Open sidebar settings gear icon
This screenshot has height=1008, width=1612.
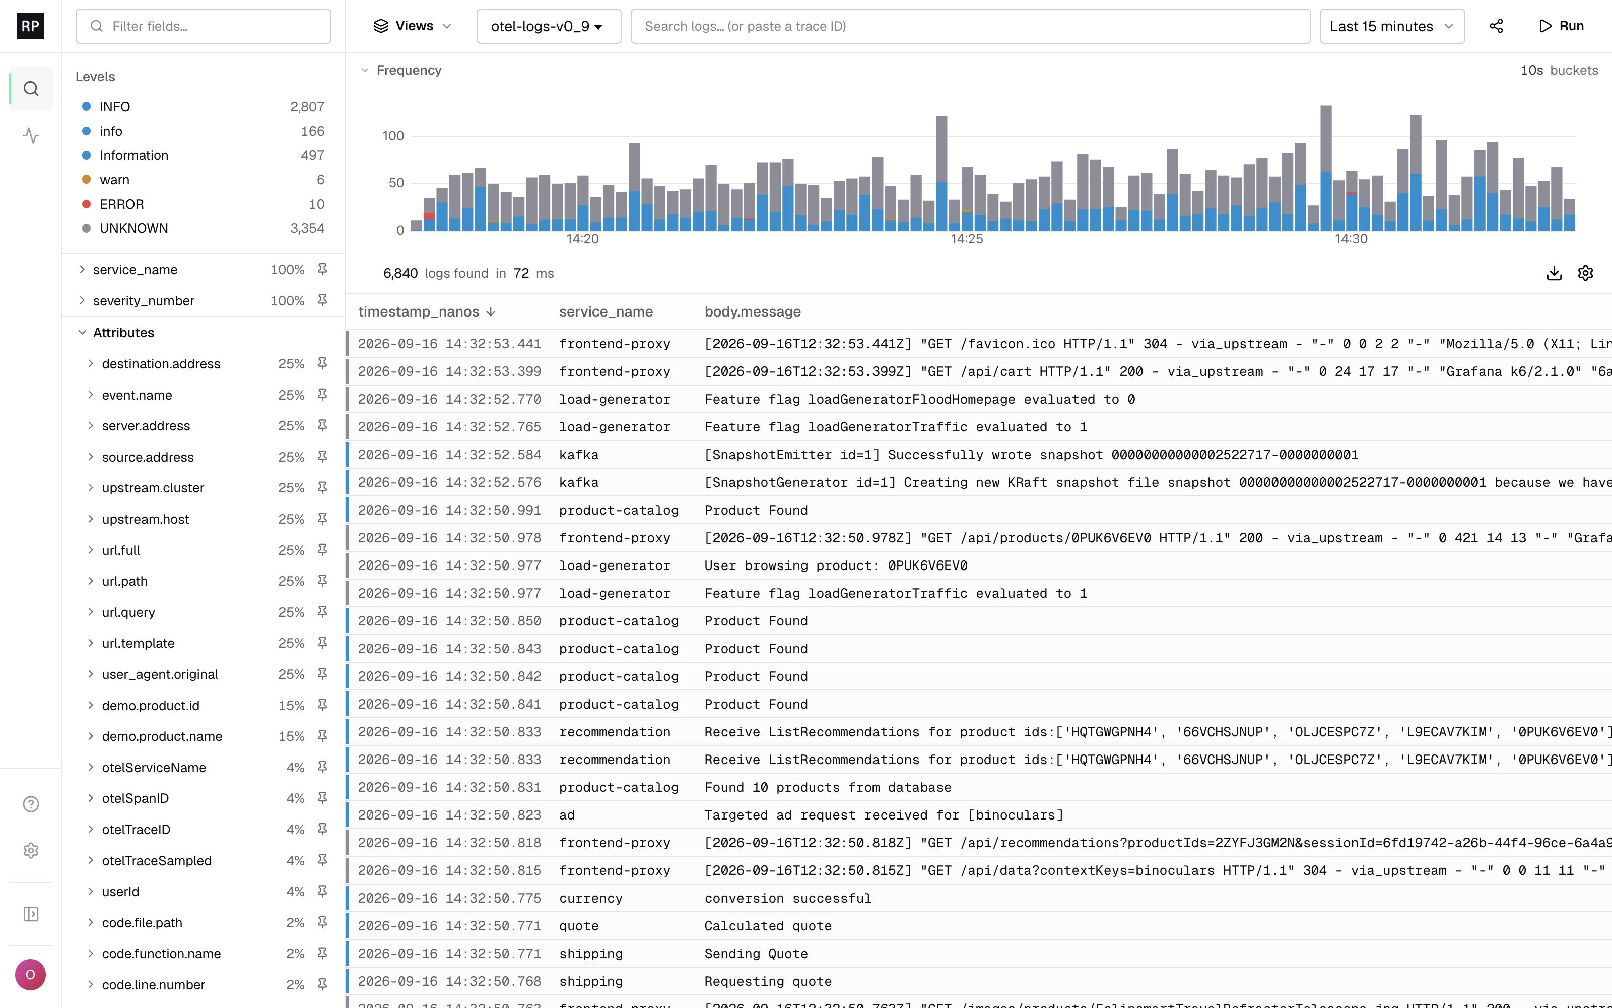click(x=31, y=851)
